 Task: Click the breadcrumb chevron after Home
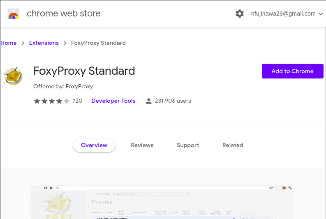[23, 43]
